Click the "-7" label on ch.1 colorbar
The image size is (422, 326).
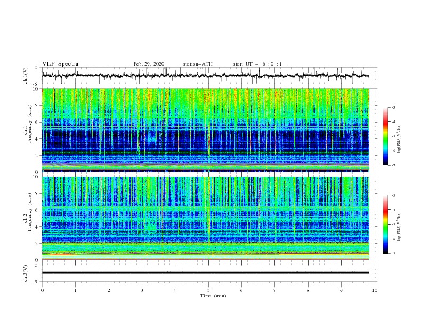click(393, 165)
